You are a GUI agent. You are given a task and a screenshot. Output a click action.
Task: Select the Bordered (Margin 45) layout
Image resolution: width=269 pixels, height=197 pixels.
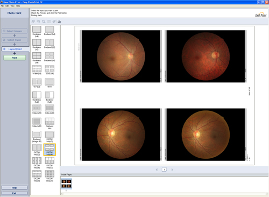(x=37, y=137)
